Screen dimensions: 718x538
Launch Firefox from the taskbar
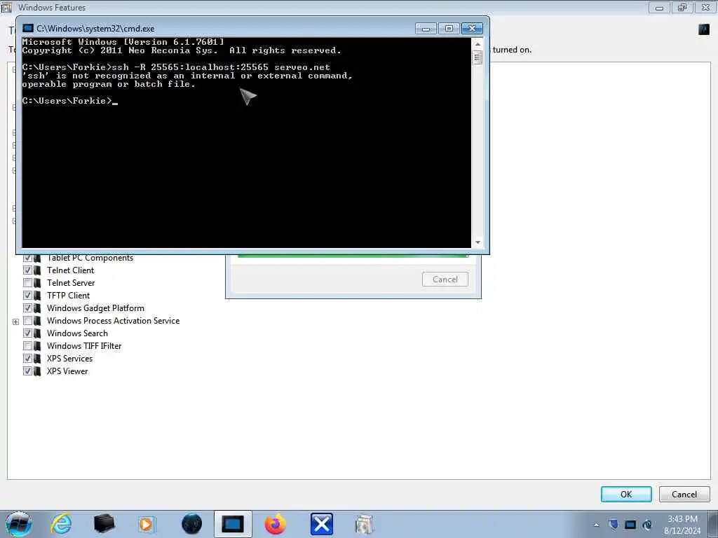(275, 524)
